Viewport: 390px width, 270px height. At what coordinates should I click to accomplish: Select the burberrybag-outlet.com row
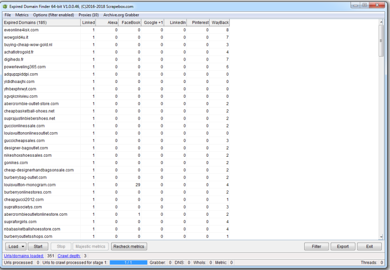click(116, 177)
